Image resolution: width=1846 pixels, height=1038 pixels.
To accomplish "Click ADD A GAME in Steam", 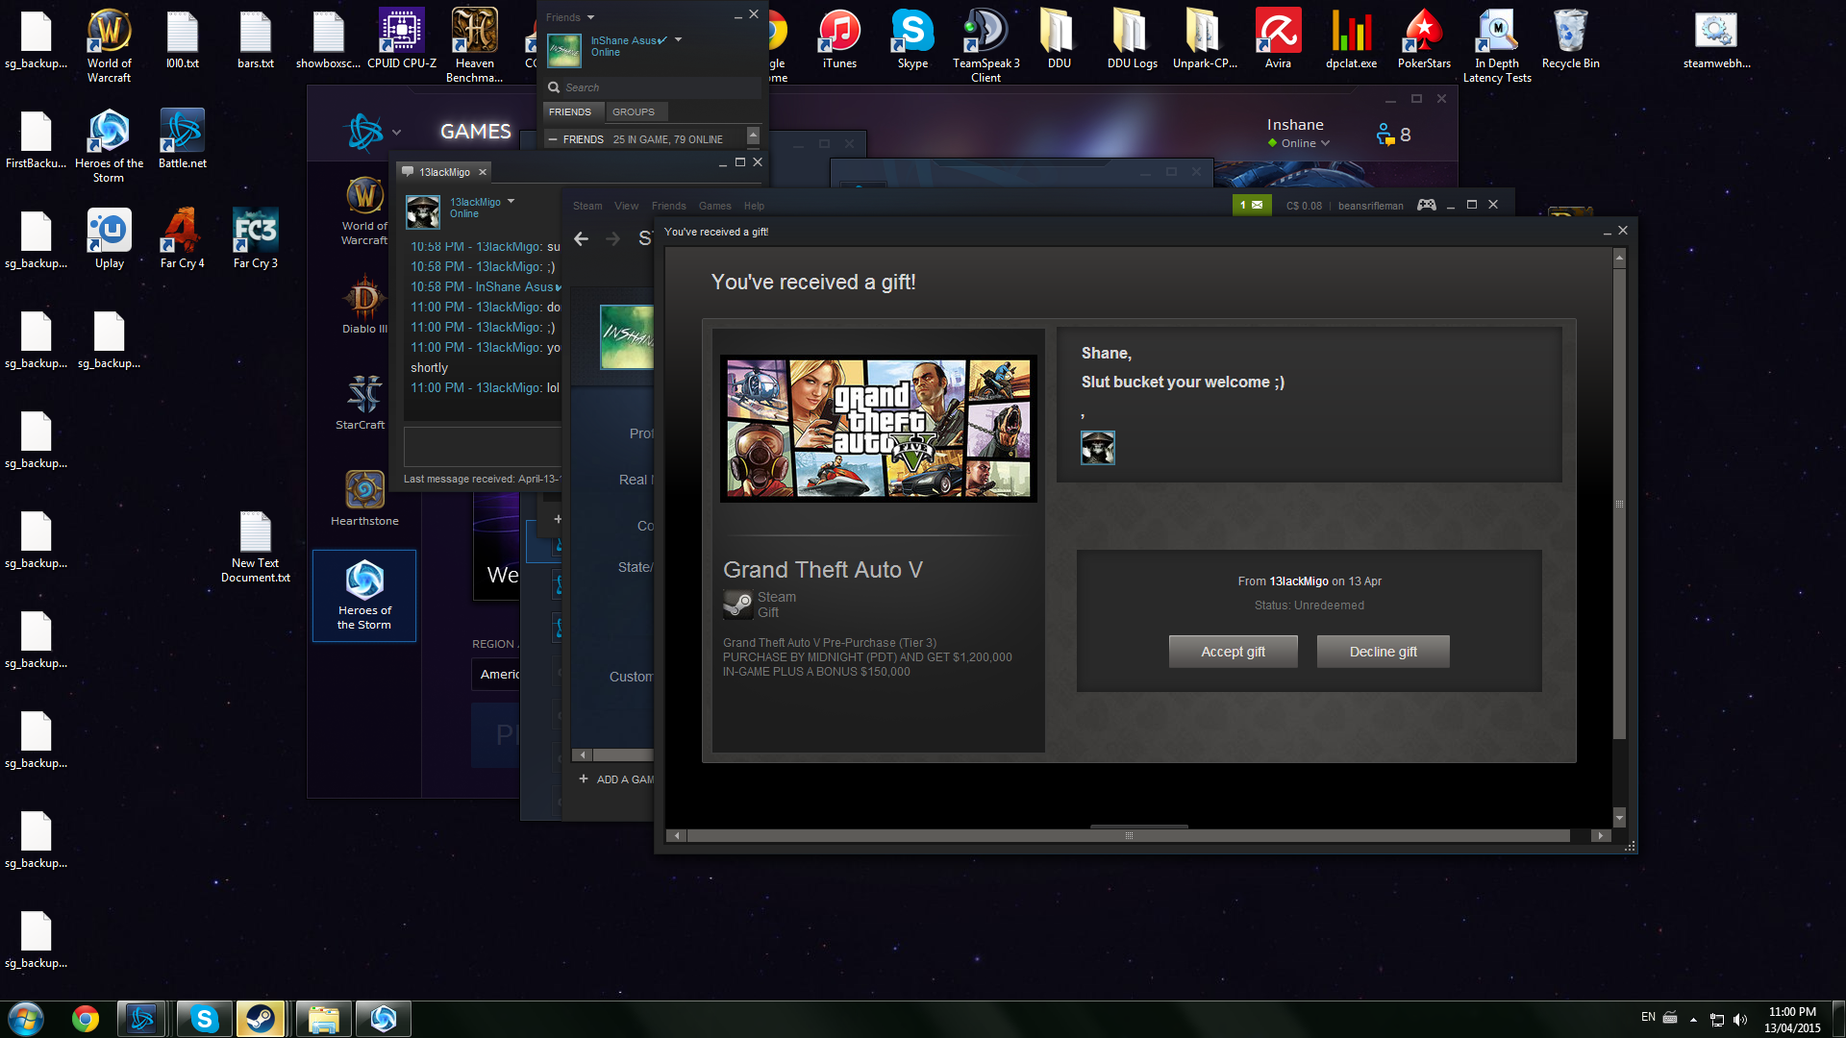I will (x=616, y=779).
